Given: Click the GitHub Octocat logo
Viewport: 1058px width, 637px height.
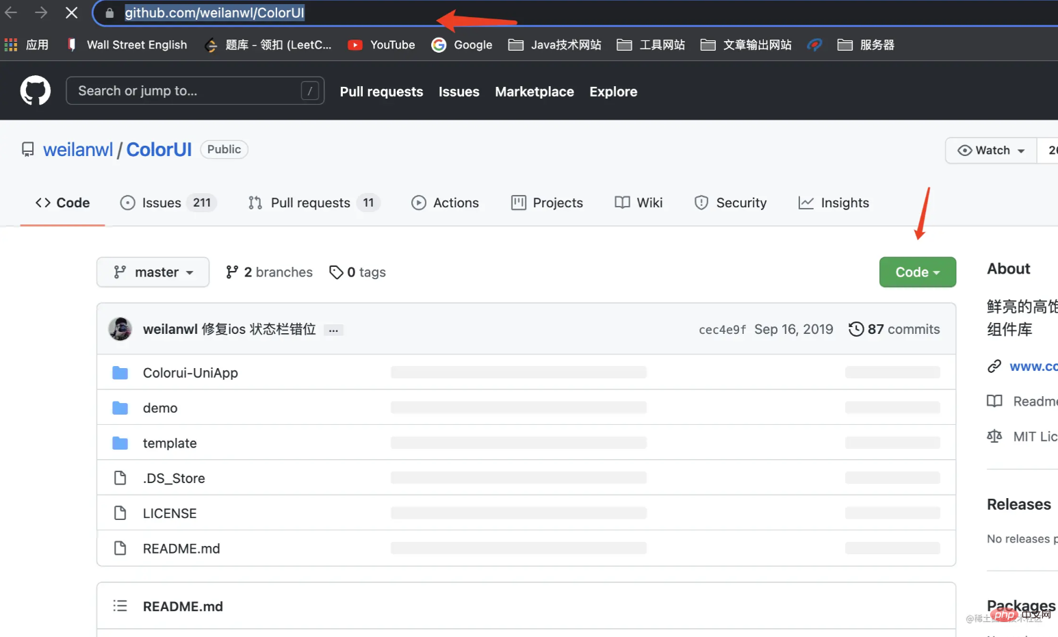Looking at the screenshot, I should [36, 90].
